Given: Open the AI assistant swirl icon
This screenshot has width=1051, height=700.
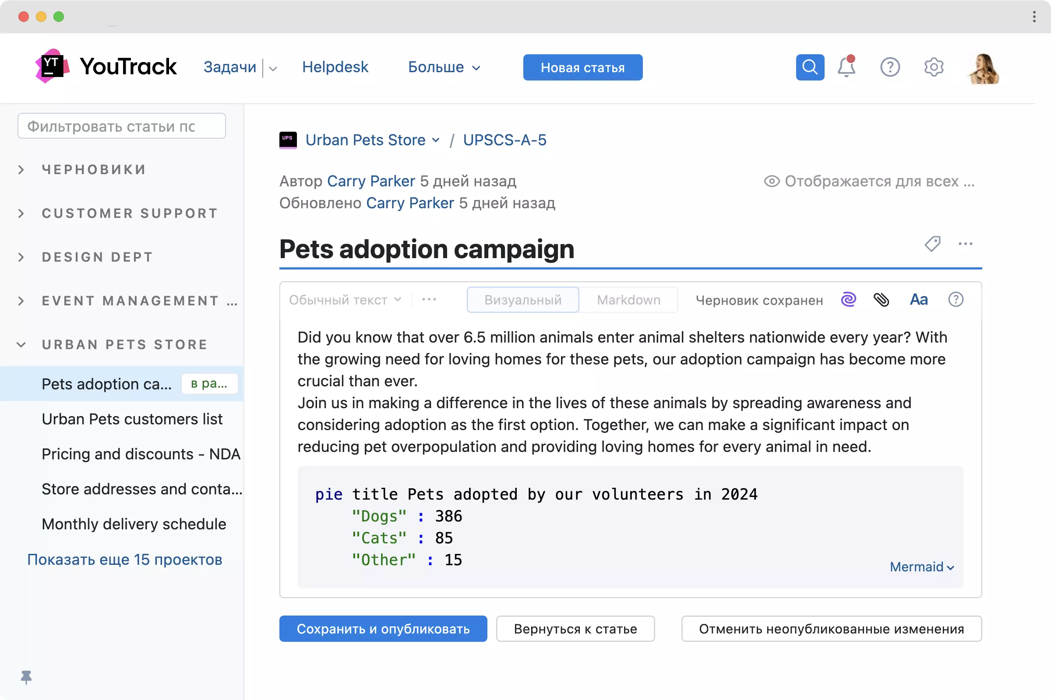Looking at the screenshot, I should click(x=848, y=300).
